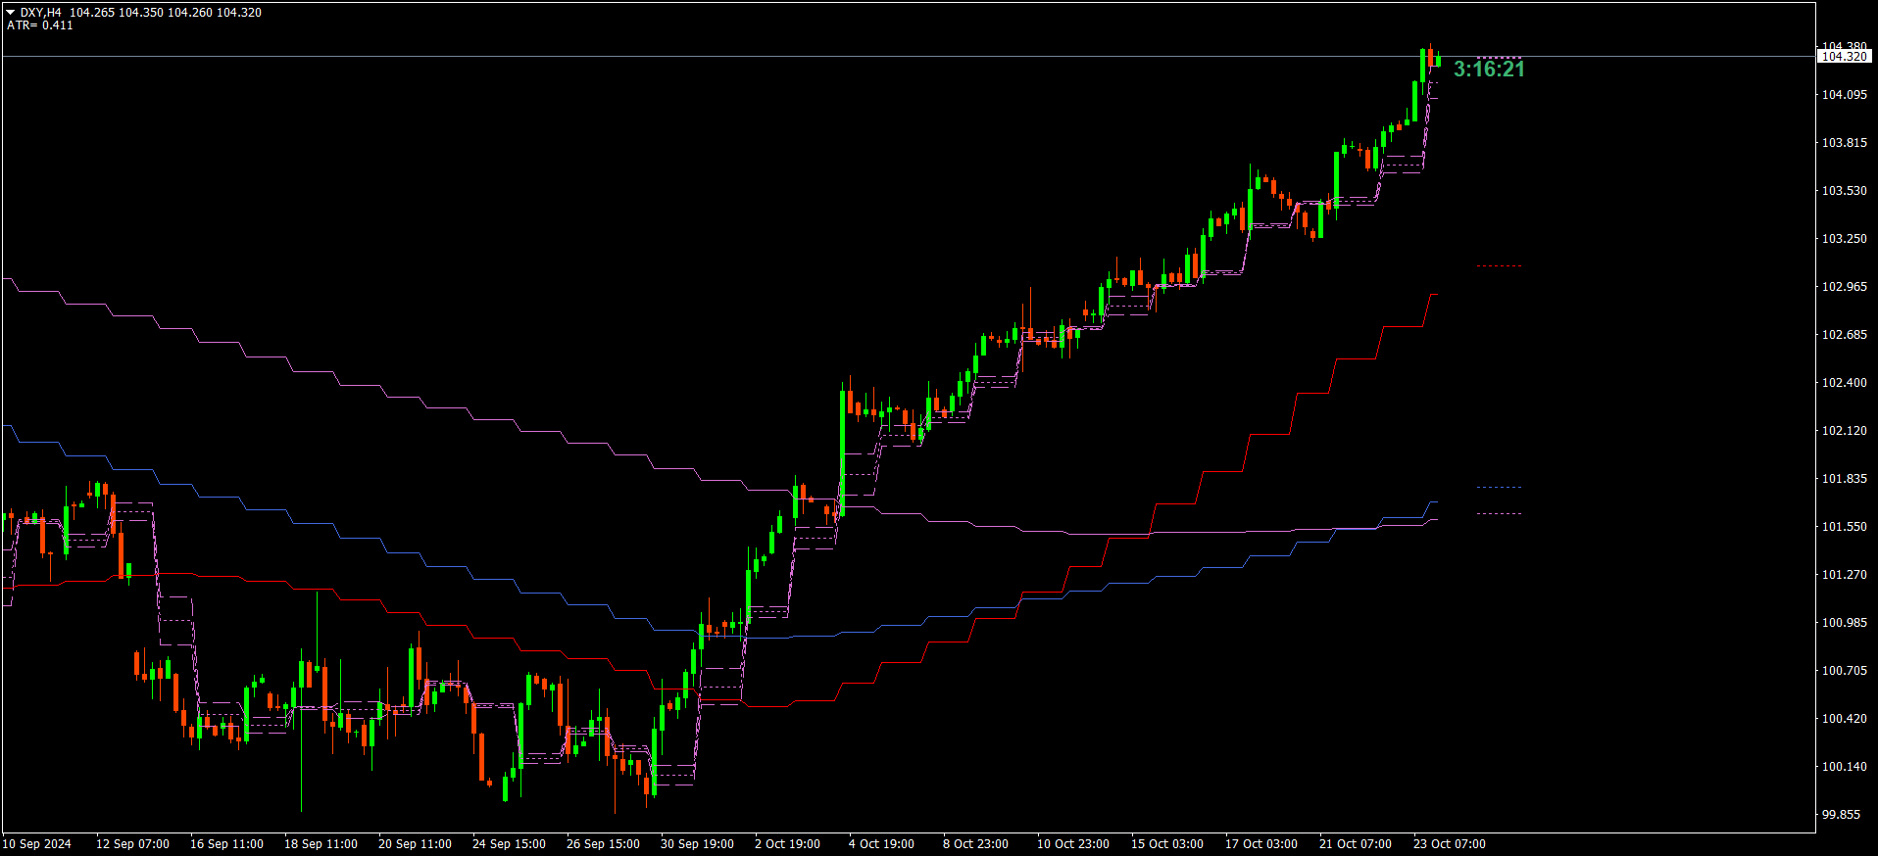Click the 17 Oct 03:00 time label
Image resolution: width=1878 pixels, height=856 pixels.
[1261, 844]
